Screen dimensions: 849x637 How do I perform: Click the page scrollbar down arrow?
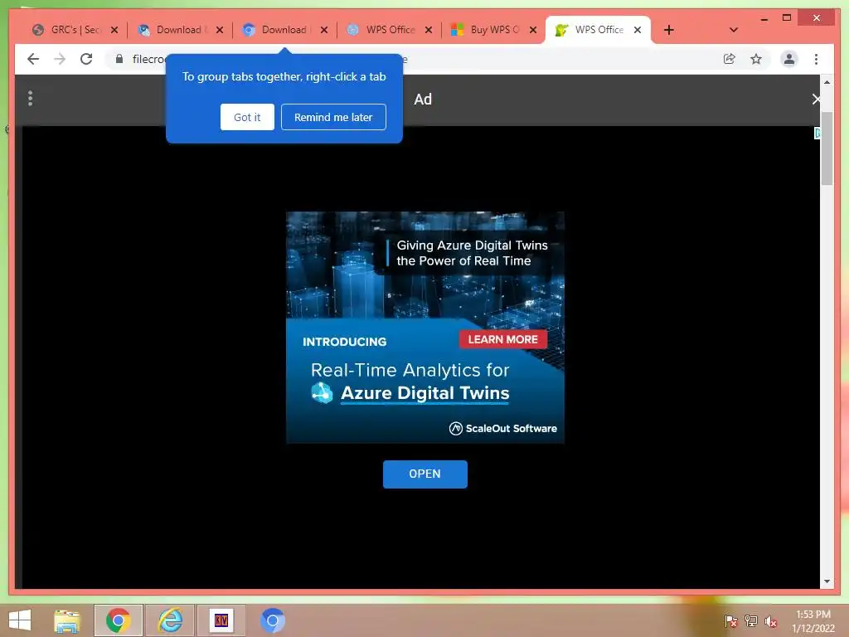[827, 581]
